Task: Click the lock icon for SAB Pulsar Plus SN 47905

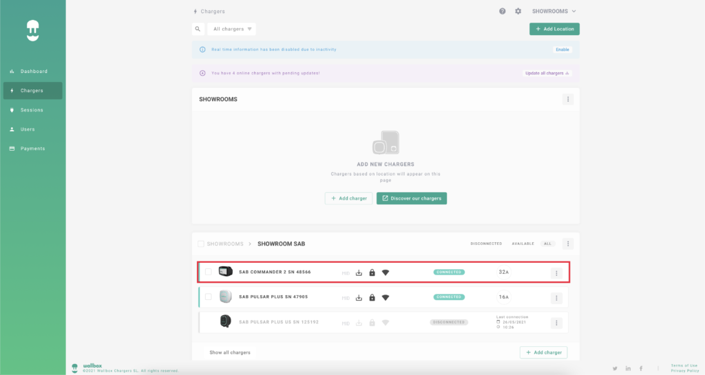Action: point(372,297)
